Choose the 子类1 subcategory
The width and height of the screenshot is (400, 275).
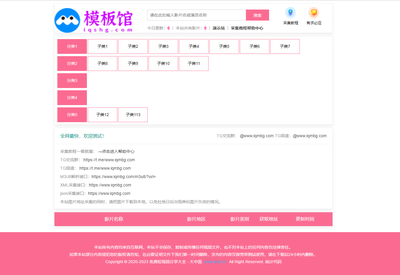(x=103, y=46)
